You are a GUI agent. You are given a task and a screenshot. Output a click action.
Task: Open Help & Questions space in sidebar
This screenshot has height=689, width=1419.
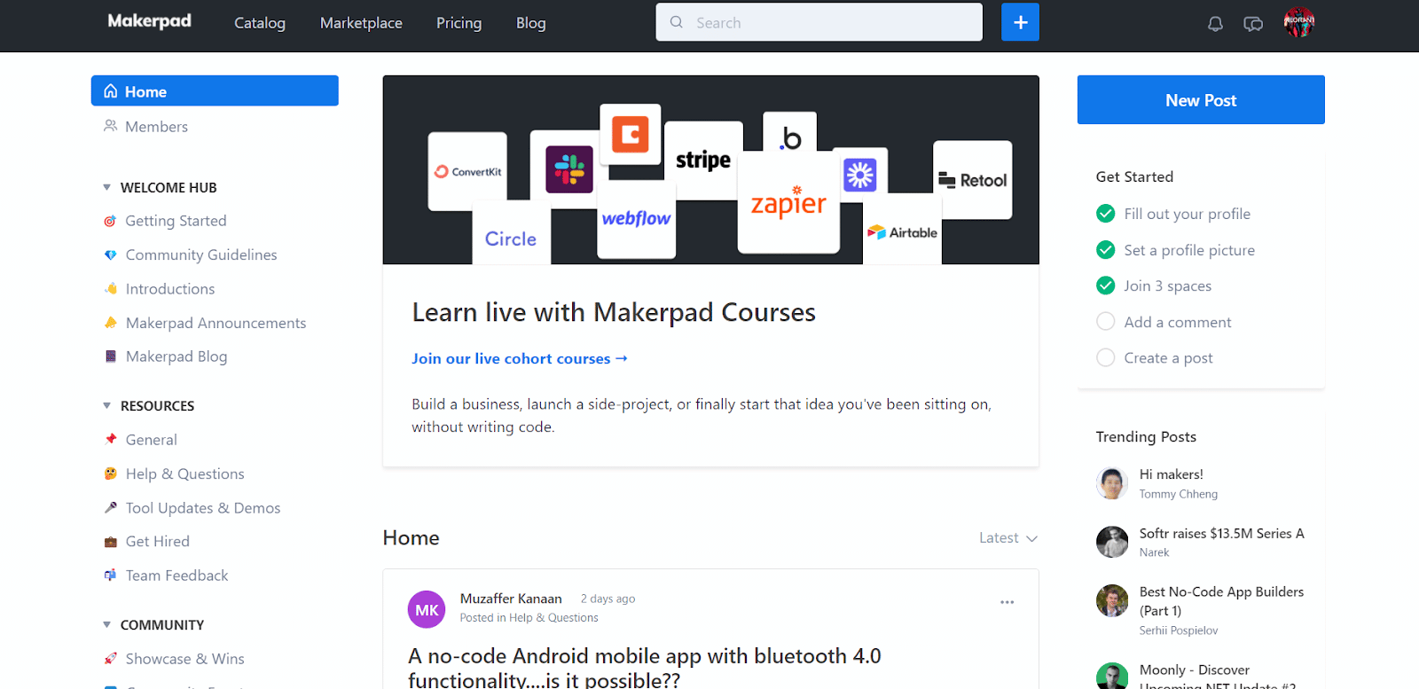click(184, 474)
